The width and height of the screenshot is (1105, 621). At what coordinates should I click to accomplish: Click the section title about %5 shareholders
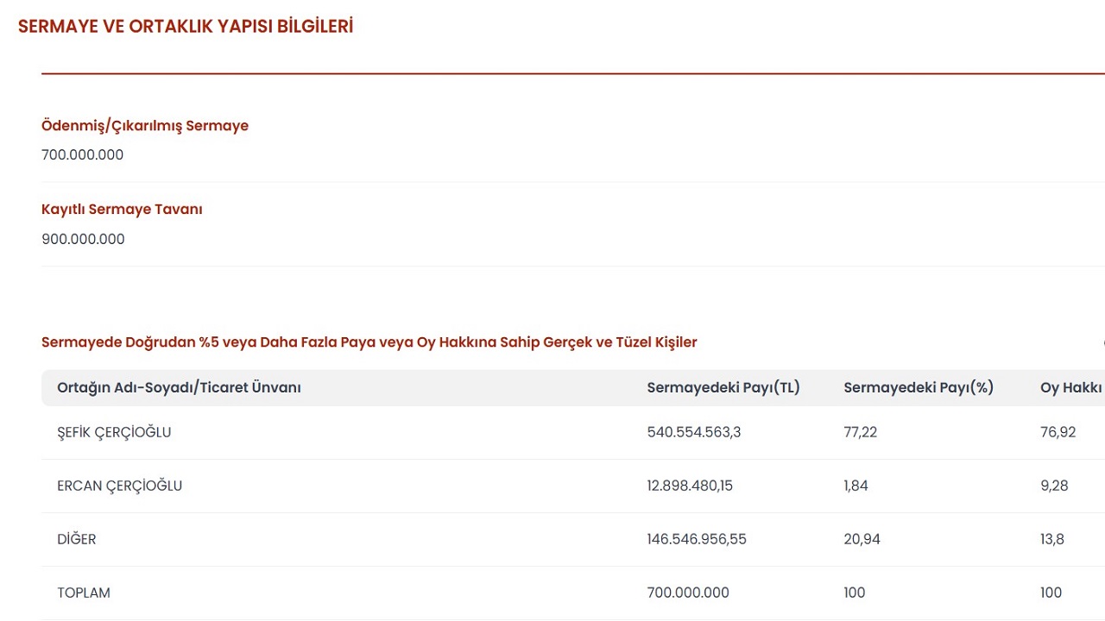click(x=369, y=342)
